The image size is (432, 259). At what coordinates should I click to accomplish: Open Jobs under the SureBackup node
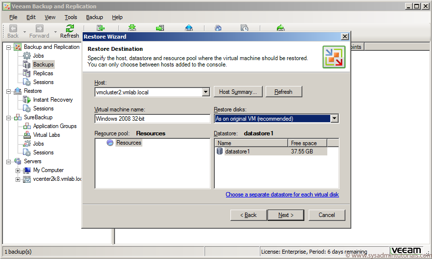coord(38,144)
